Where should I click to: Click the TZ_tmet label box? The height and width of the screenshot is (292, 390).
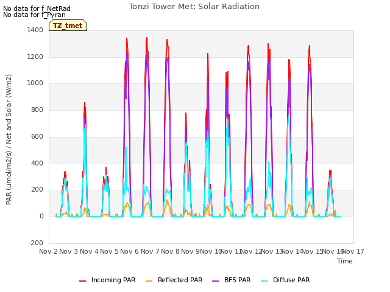tap(68, 26)
